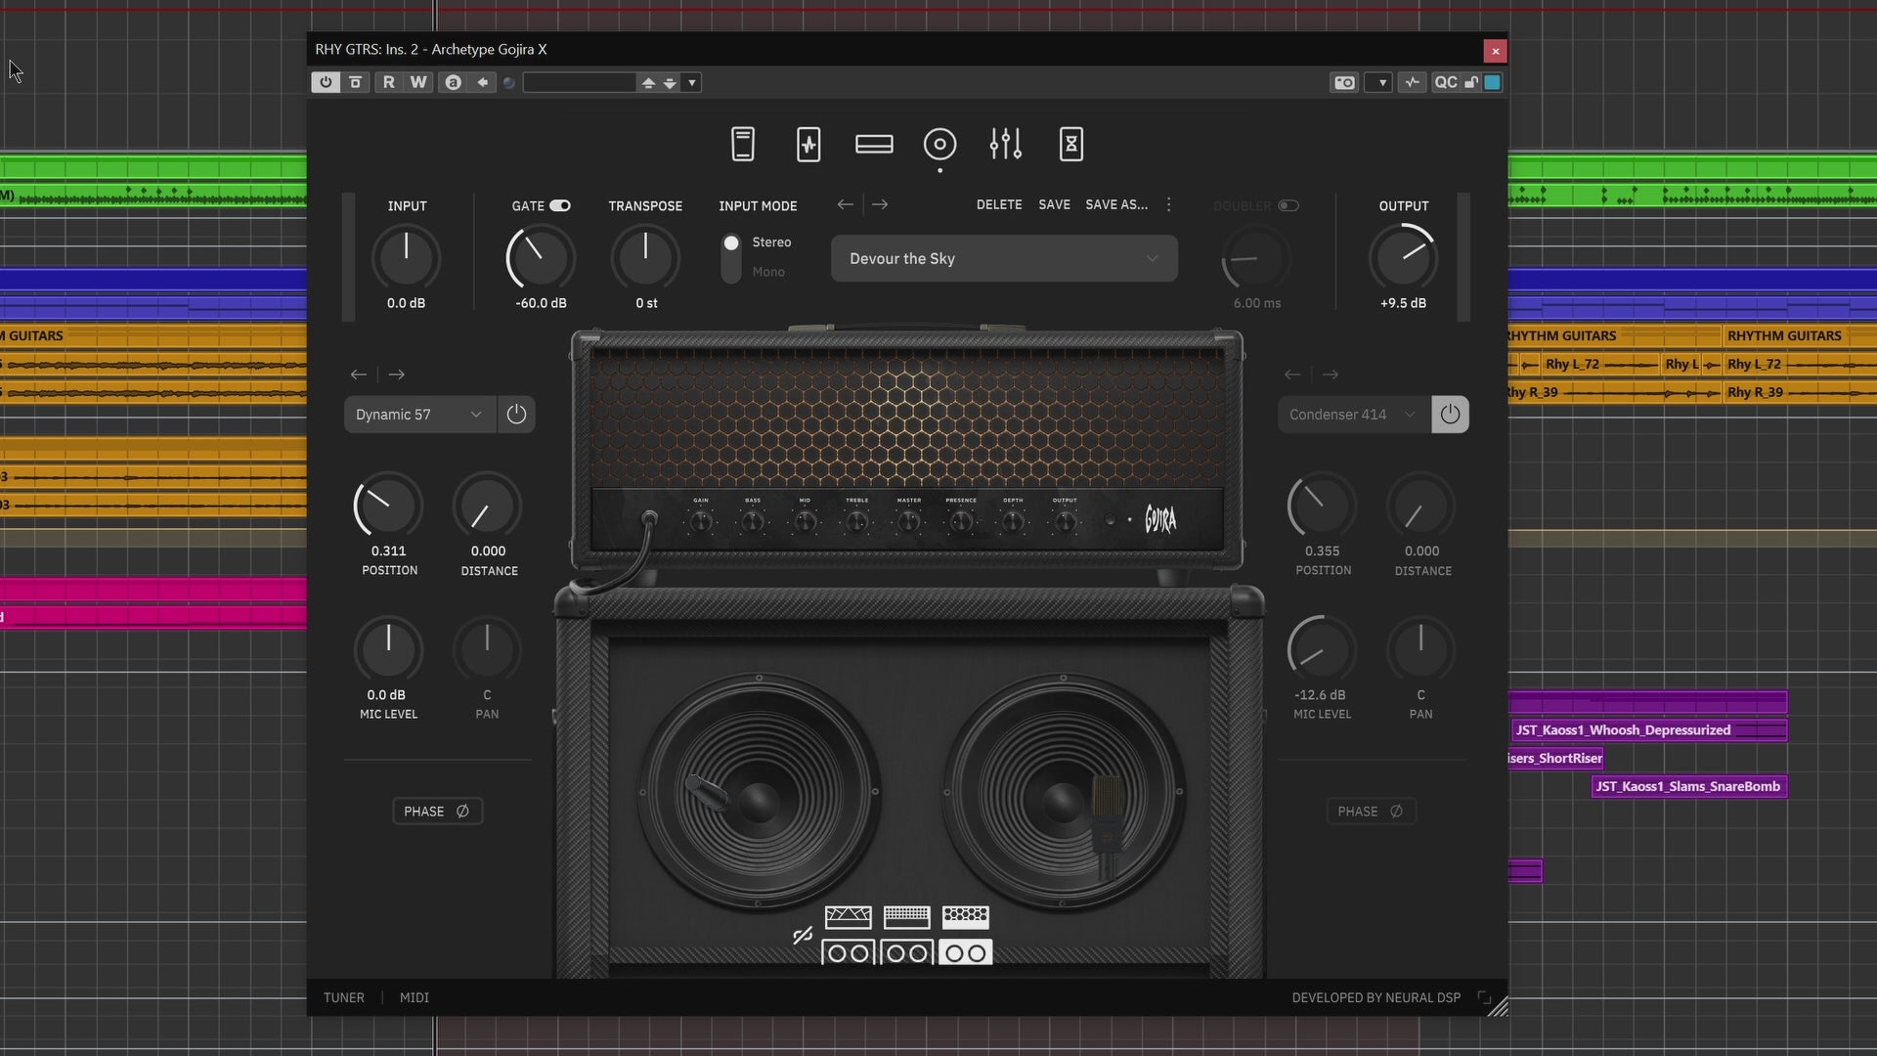
Task: Open the three-dot preset options menu
Action: click(1168, 204)
